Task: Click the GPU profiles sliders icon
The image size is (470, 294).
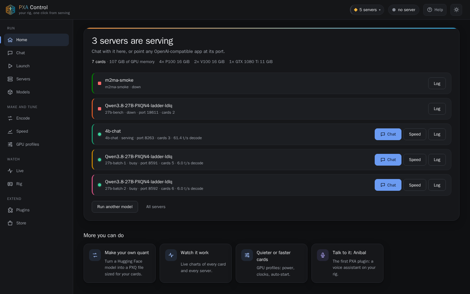Action: pyautogui.click(x=10, y=144)
